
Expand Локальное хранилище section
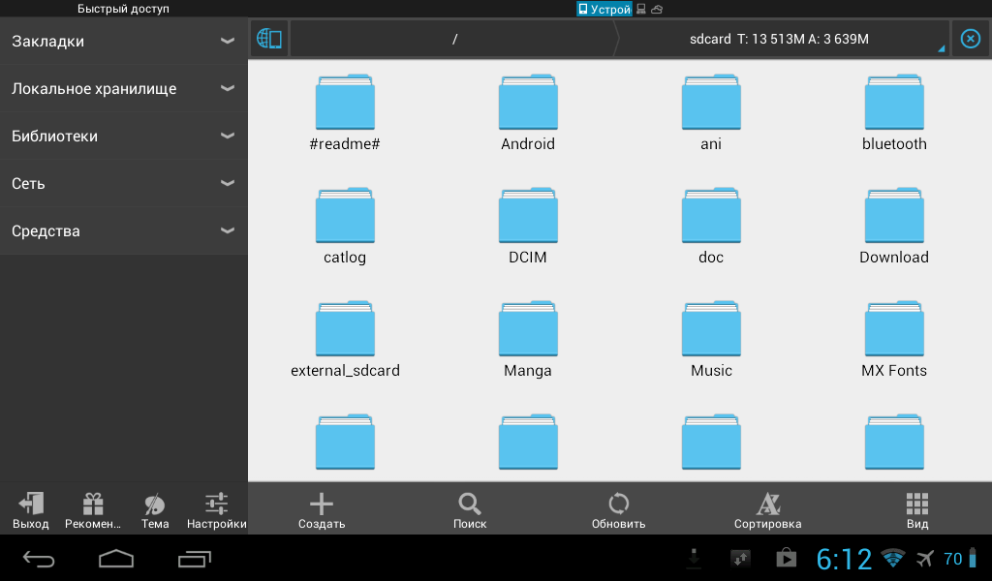pyautogui.click(x=124, y=88)
